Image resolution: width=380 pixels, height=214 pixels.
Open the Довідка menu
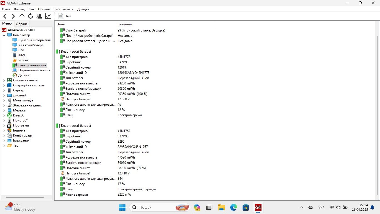tap(83, 9)
